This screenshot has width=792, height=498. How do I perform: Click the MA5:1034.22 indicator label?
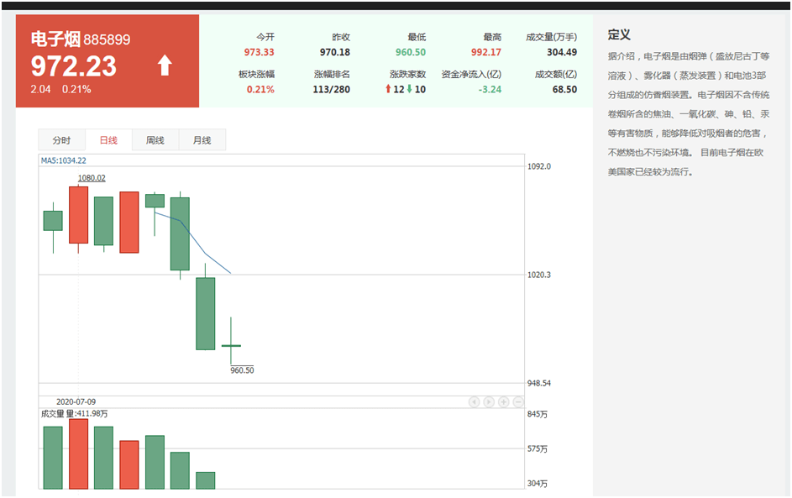(64, 160)
